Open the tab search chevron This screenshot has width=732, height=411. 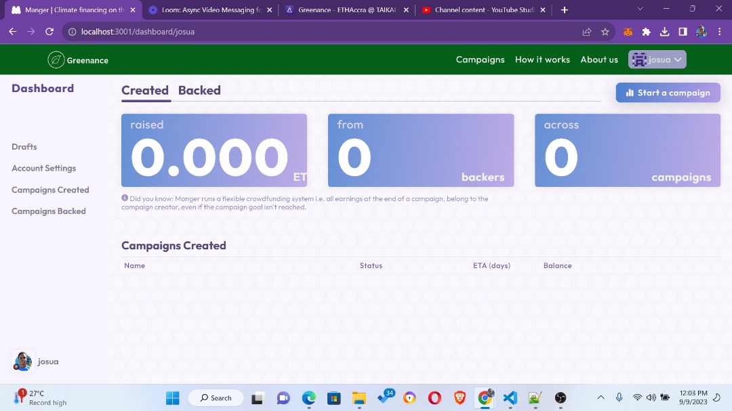coord(640,9)
